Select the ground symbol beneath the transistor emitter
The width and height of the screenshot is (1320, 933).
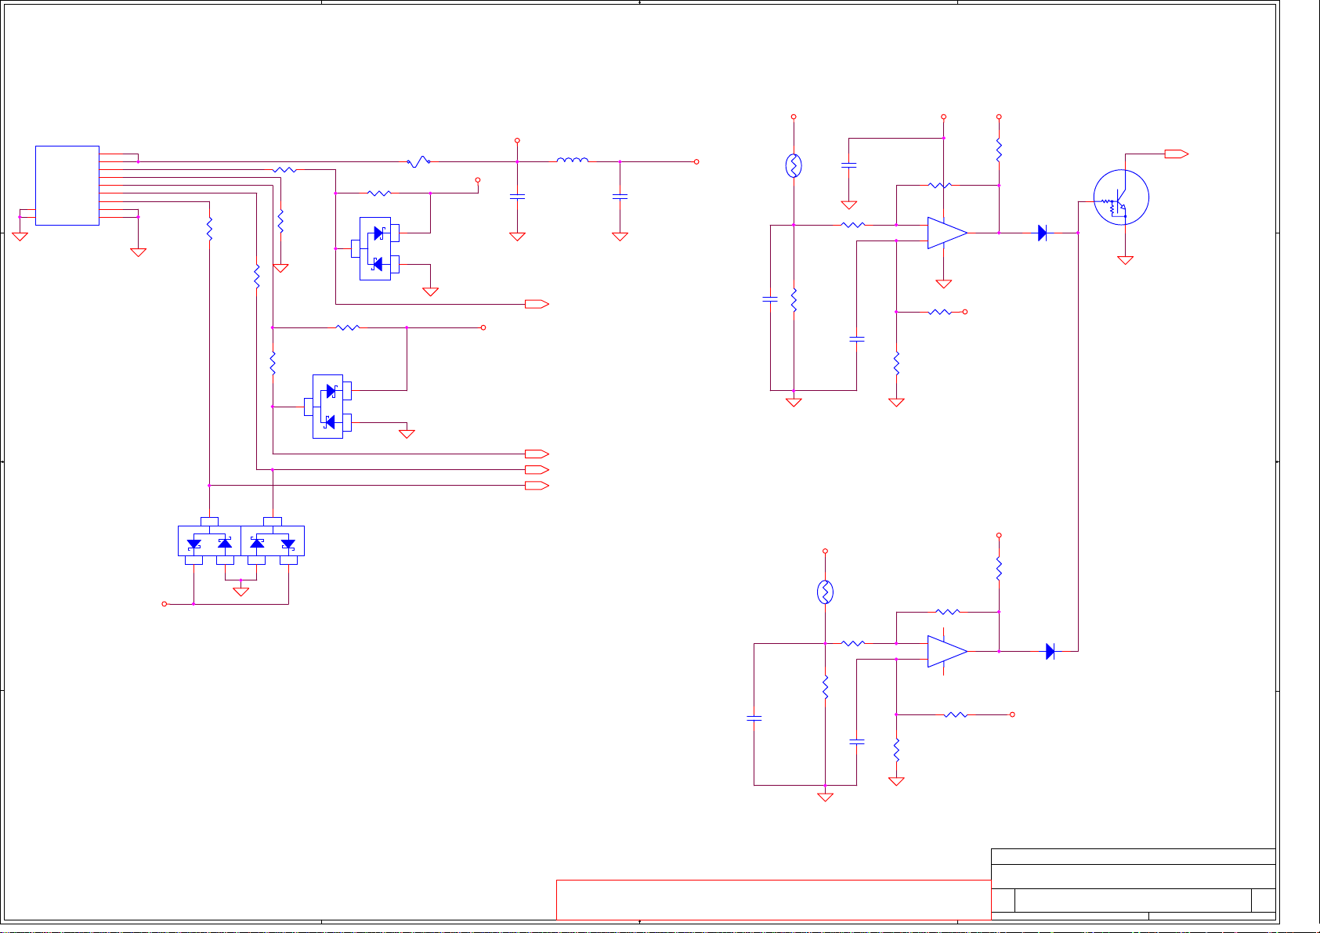(1125, 260)
